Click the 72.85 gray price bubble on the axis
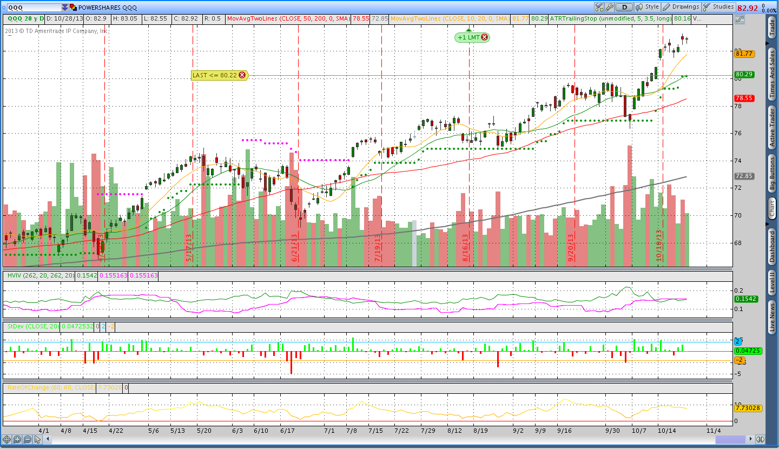Viewport: 779px width, 449px height. 744,176
